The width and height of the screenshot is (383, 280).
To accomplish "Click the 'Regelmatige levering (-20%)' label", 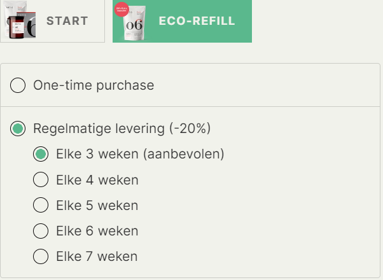I will (x=122, y=129).
